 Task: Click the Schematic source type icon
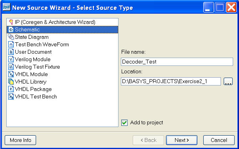(11, 29)
